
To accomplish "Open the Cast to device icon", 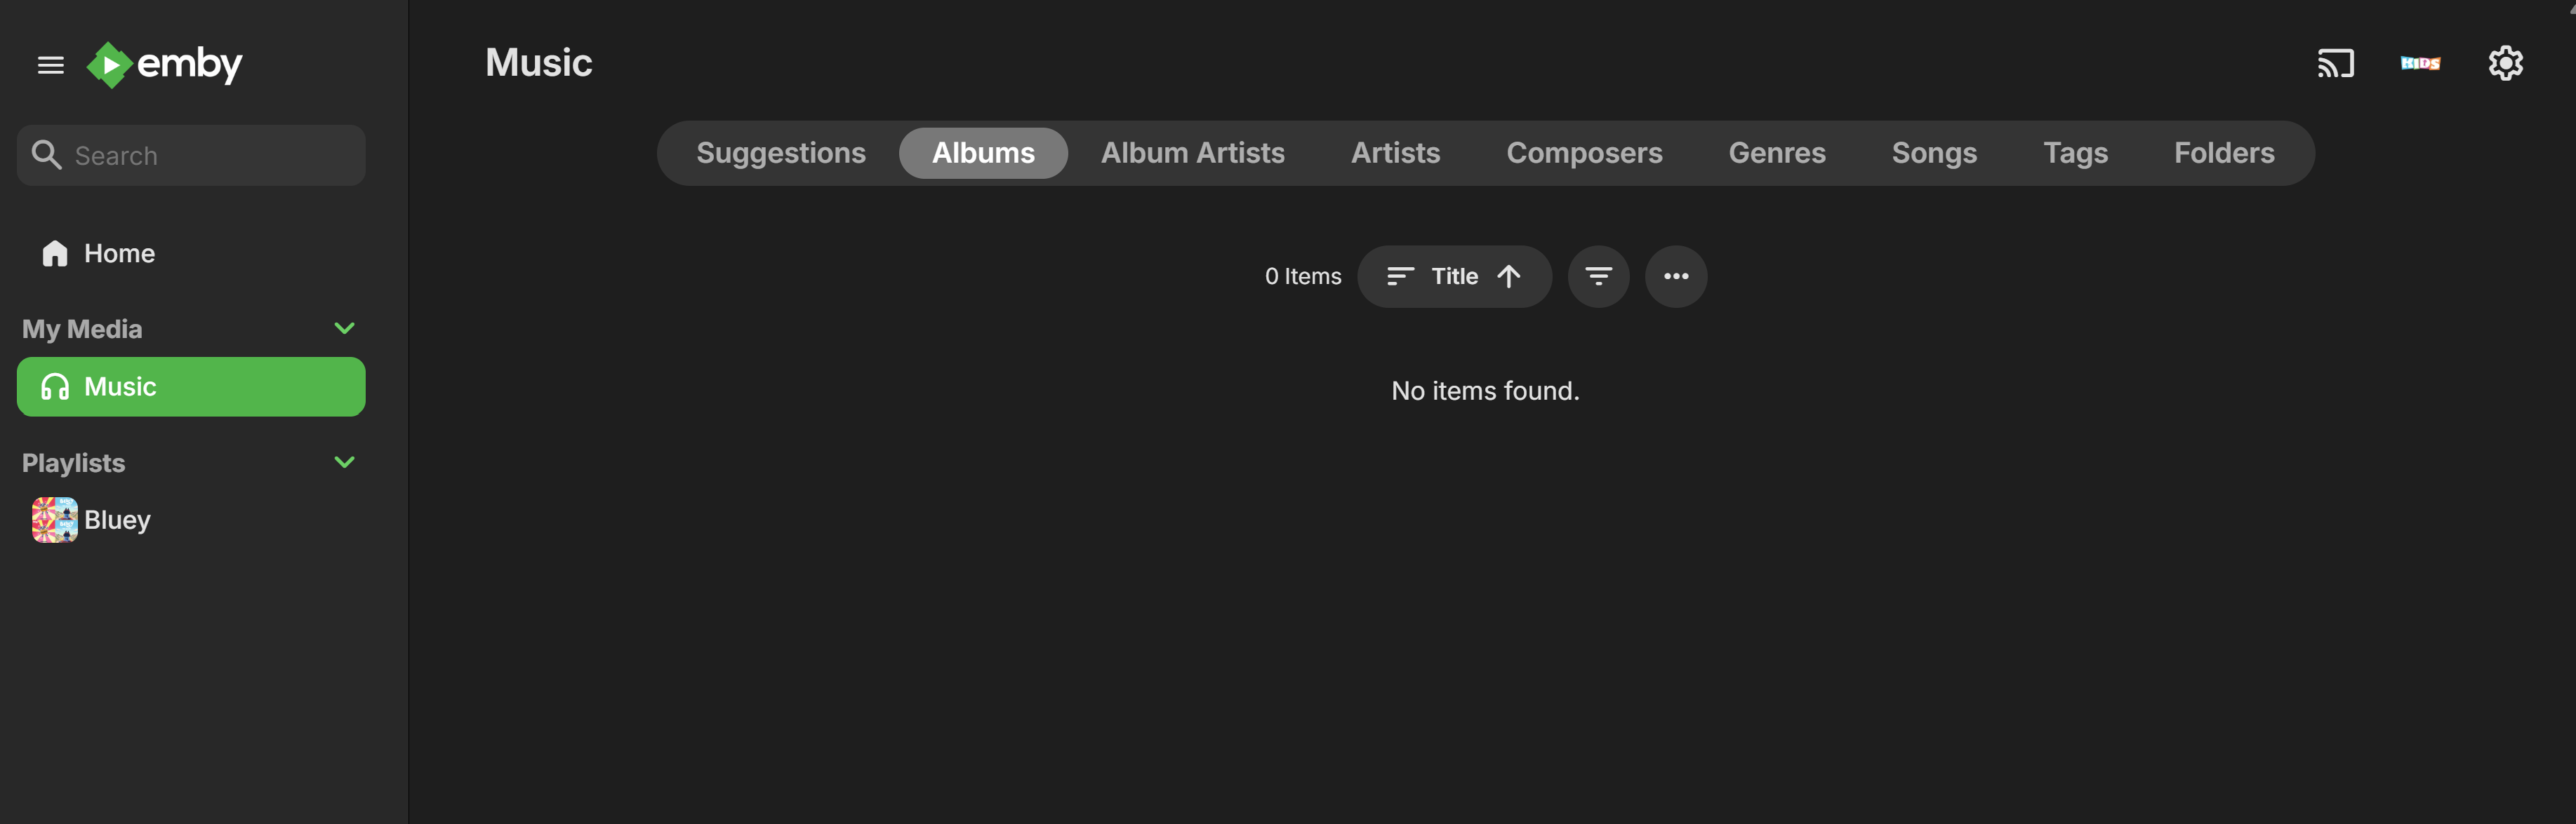I will (x=2335, y=63).
